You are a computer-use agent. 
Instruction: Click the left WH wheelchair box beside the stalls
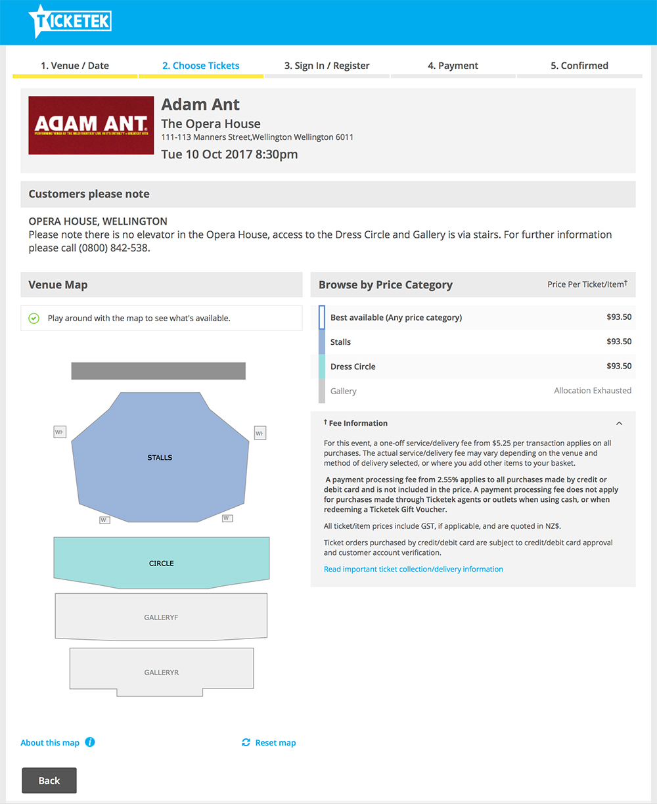point(60,432)
